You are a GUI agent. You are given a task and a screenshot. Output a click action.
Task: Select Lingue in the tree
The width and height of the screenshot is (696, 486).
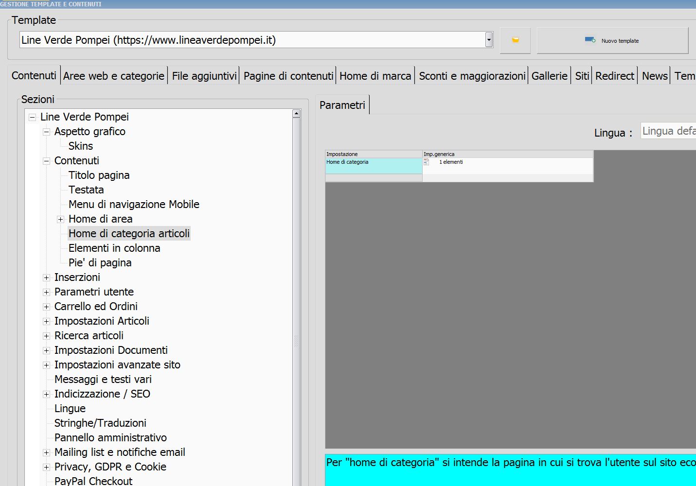[x=70, y=408]
